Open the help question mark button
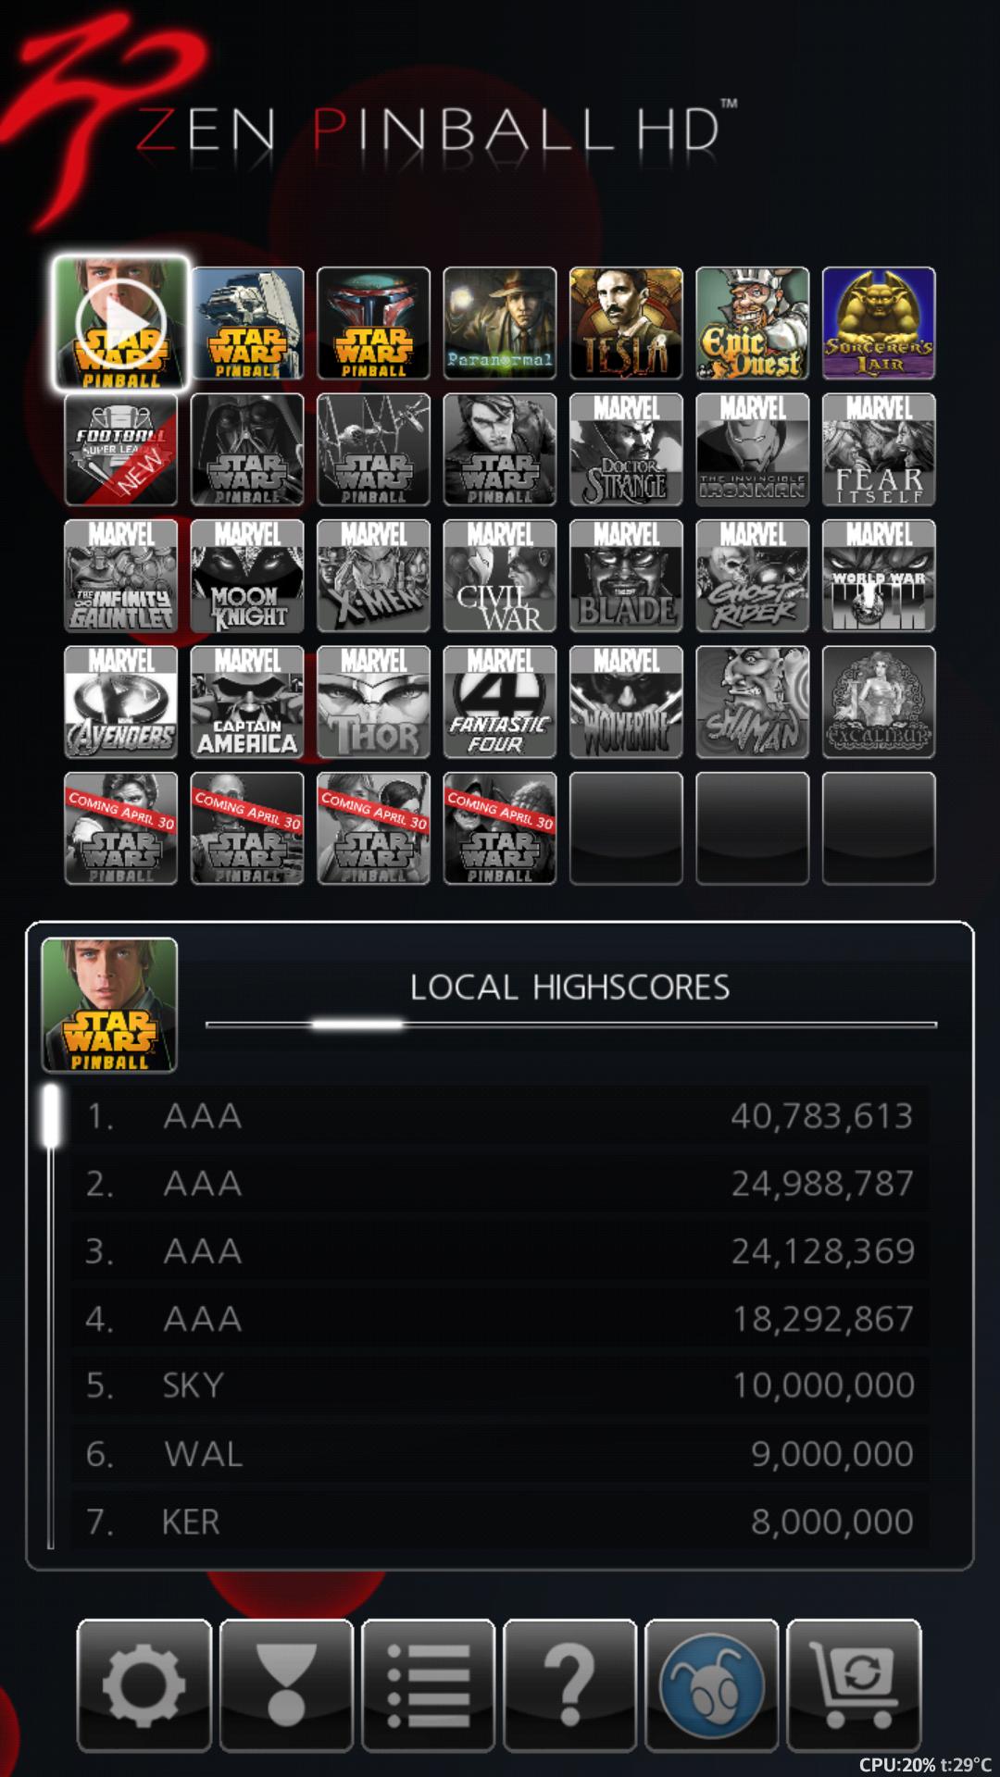The image size is (1000, 1777). [x=569, y=1685]
